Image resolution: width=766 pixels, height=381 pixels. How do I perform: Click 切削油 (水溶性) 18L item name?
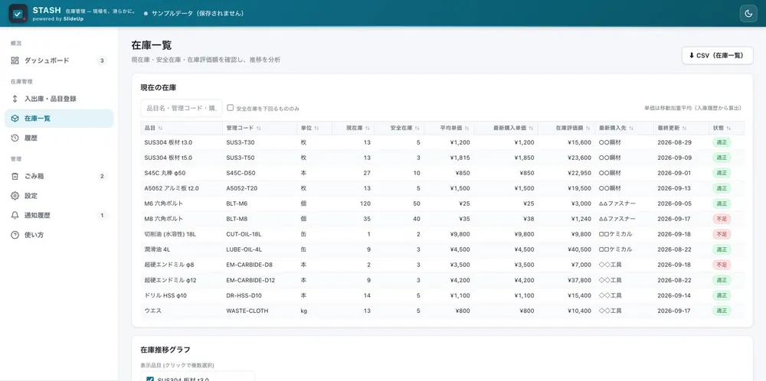click(170, 234)
